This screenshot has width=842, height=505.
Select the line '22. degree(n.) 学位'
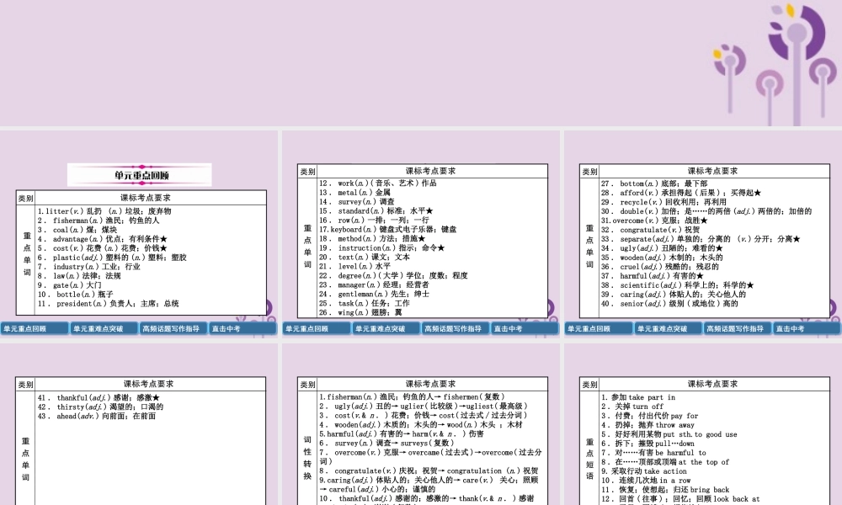tap(393, 275)
